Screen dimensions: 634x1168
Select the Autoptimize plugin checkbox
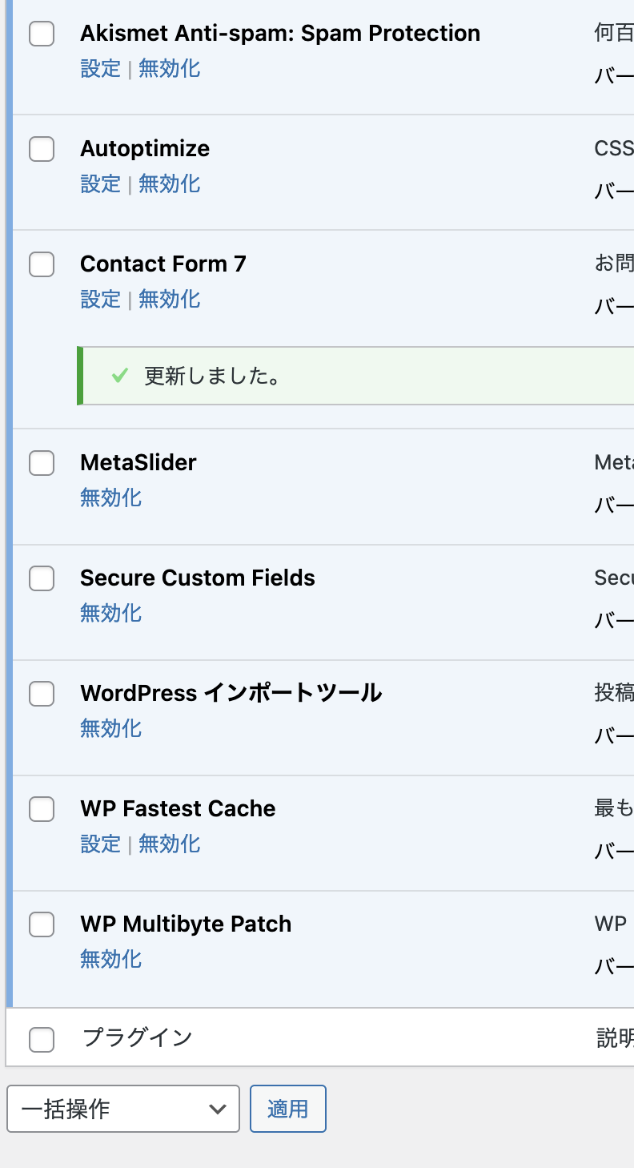pyautogui.click(x=42, y=149)
